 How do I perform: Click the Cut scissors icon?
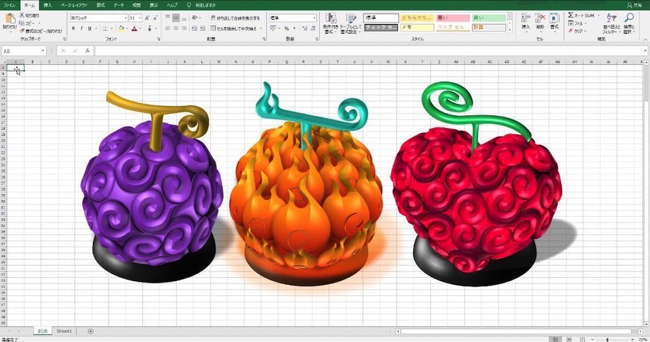point(23,15)
